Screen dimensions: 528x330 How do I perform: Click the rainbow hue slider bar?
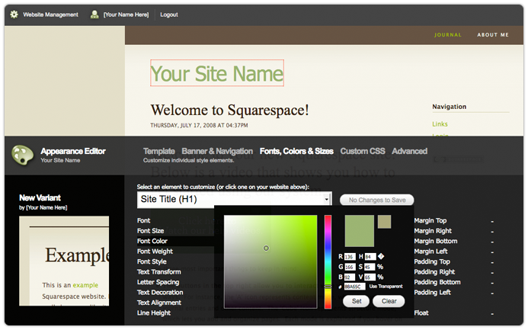pos(328,261)
